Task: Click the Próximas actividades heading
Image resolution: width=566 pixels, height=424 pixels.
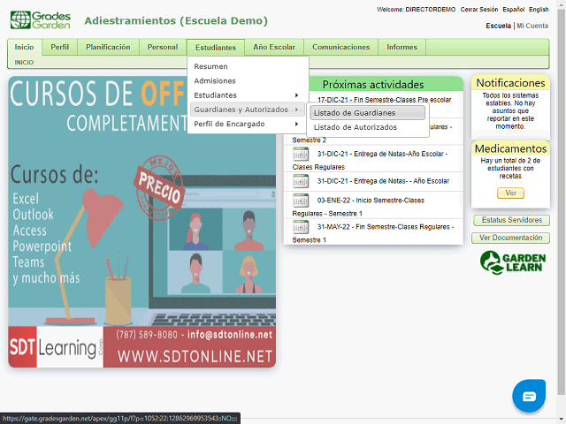Action: (373, 85)
